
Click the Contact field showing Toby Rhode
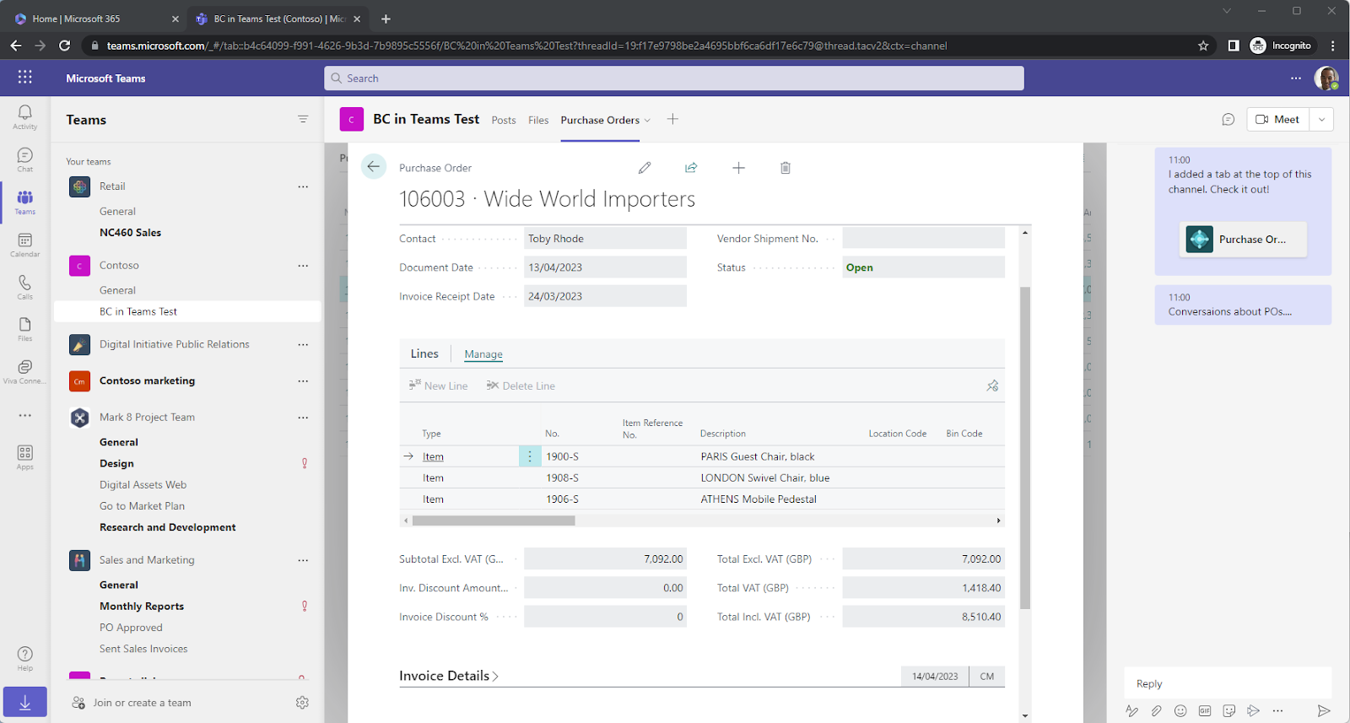tap(605, 239)
